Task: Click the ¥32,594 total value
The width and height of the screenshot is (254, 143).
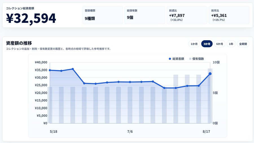Action: [x=31, y=18]
